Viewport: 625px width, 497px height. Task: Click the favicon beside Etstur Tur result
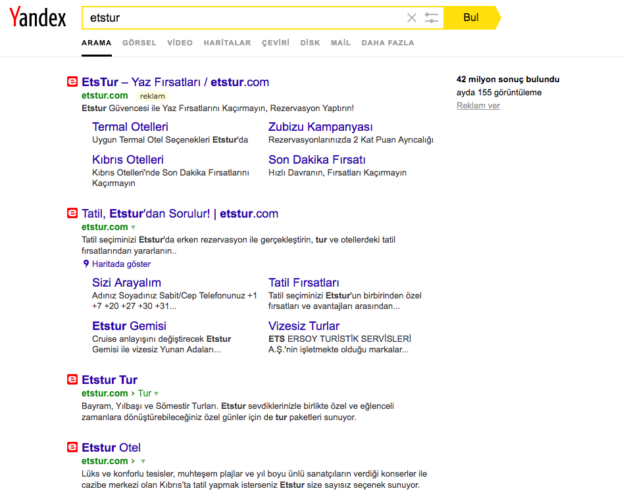coord(72,379)
